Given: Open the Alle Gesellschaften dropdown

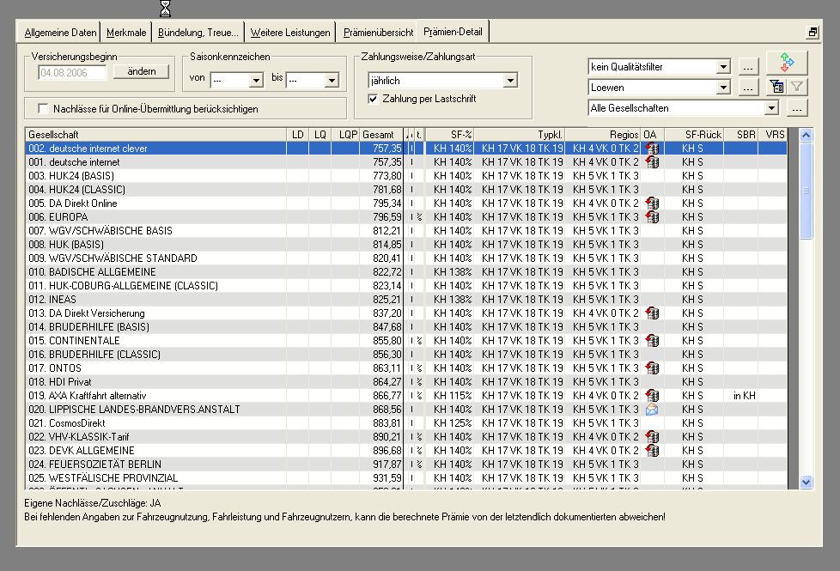Looking at the screenshot, I should (771, 108).
